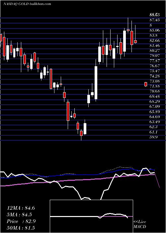Click the 67.09 price axis label
166x233 pixels.
point(155,107)
